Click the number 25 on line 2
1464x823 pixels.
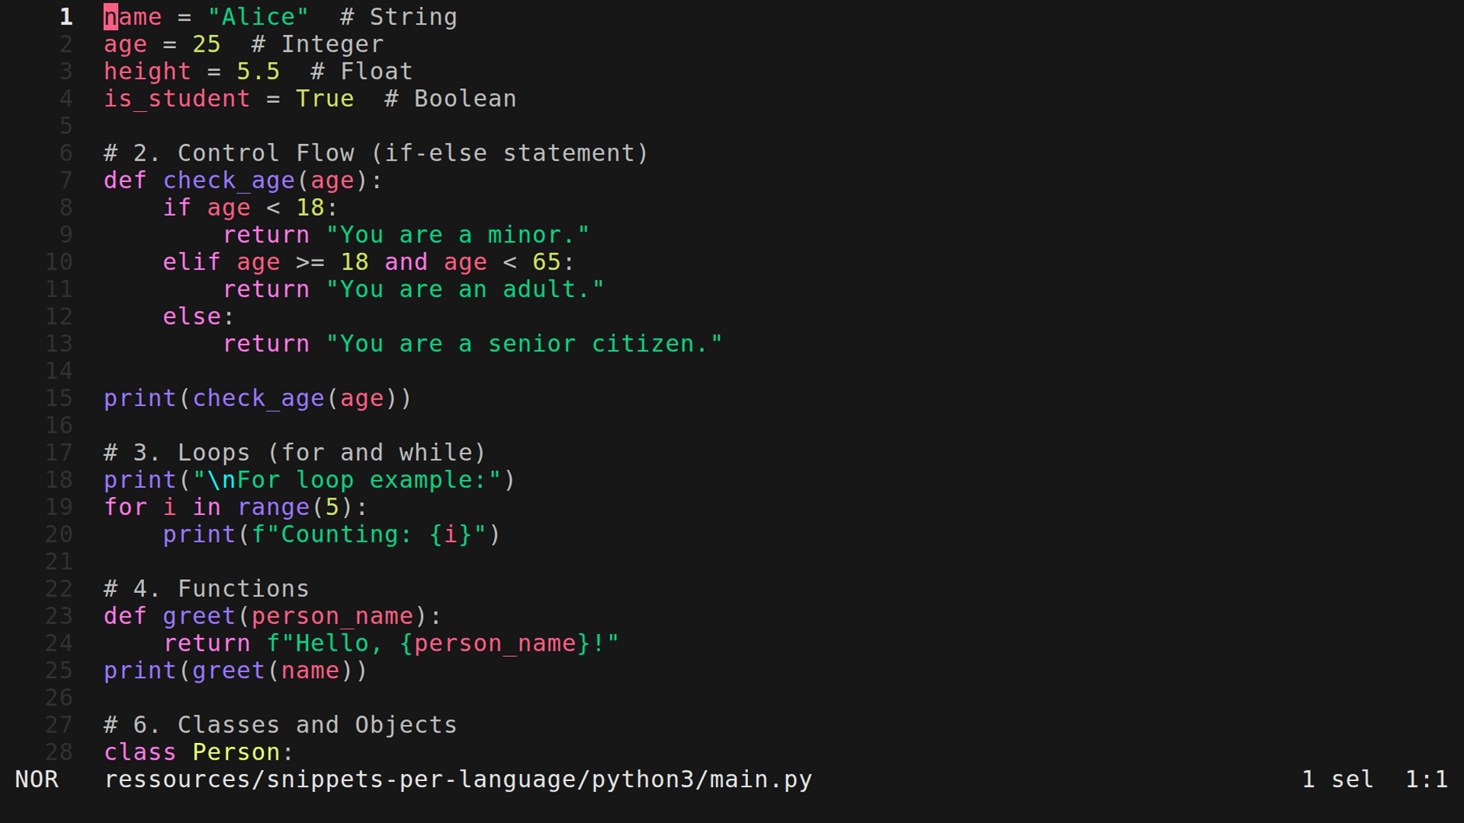point(207,44)
